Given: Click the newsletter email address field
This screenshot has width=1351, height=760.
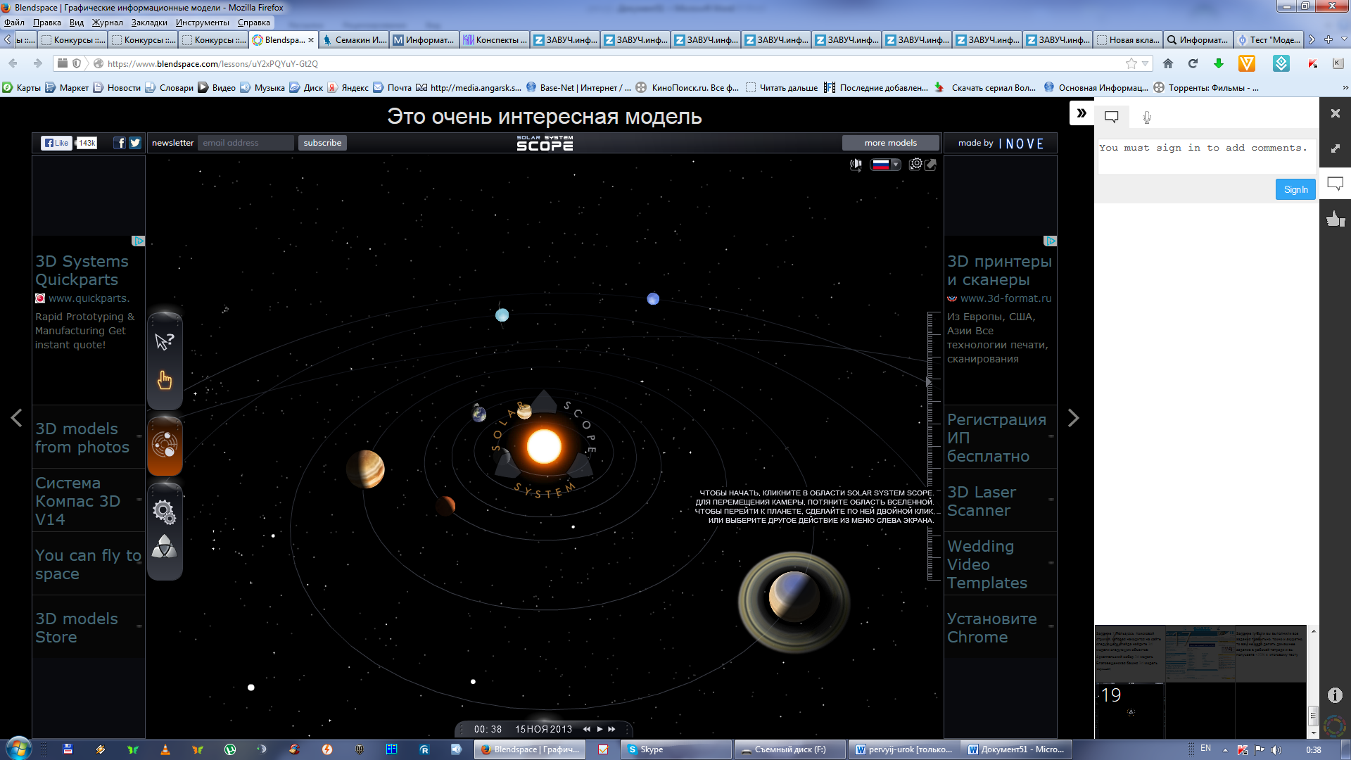Looking at the screenshot, I should pyautogui.click(x=245, y=143).
